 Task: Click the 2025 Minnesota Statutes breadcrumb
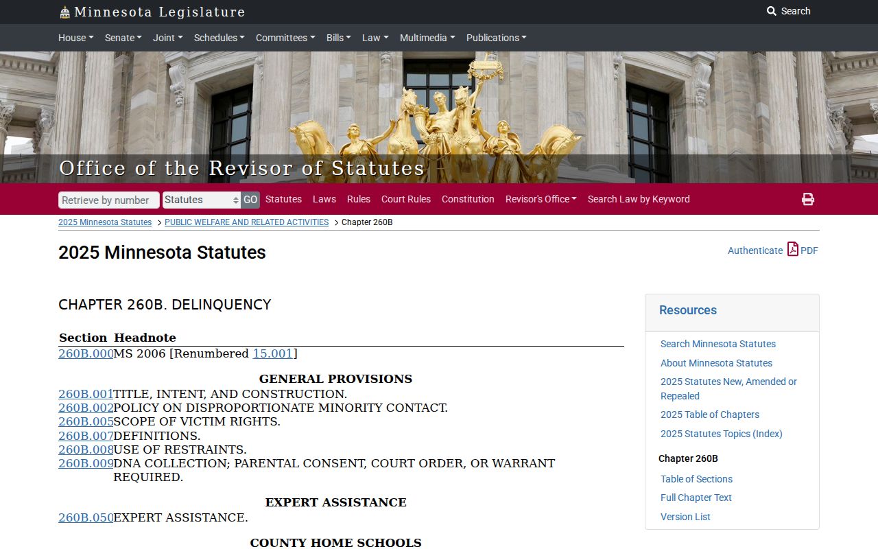(105, 222)
